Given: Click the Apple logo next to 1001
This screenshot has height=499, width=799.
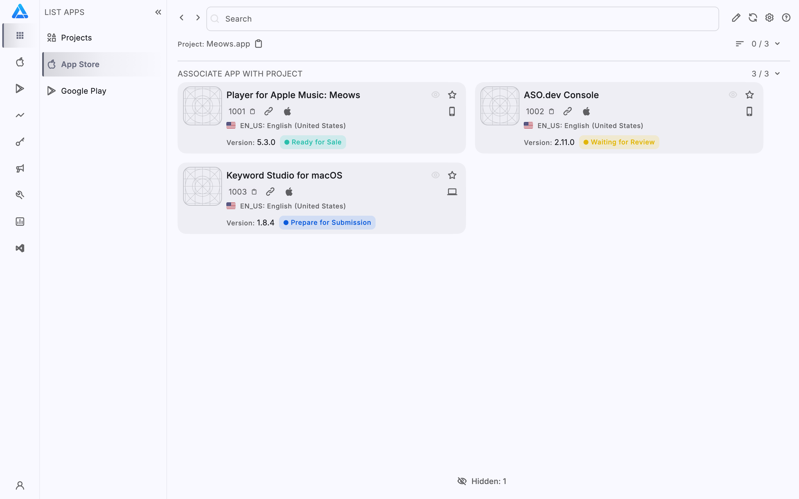Looking at the screenshot, I should (x=287, y=111).
